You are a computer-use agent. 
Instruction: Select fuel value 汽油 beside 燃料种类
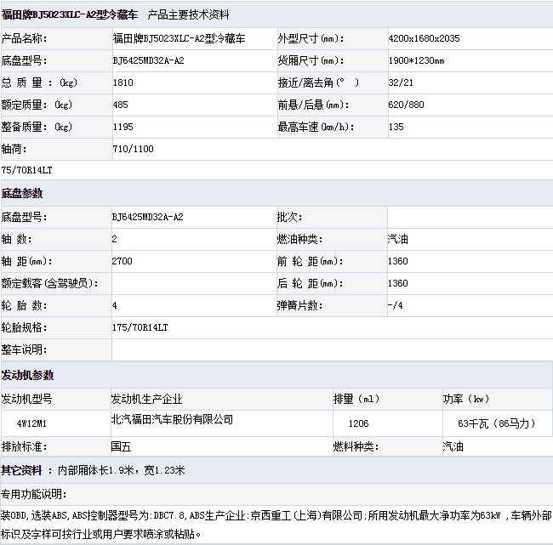[x=453, y=447]
